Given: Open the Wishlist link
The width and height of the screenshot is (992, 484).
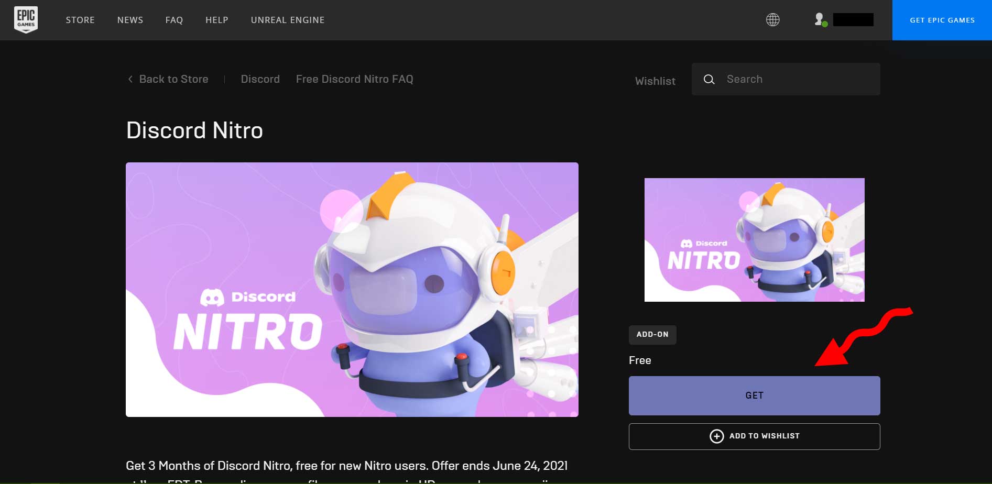Looking at the screenshot, I should pos(655,81).
